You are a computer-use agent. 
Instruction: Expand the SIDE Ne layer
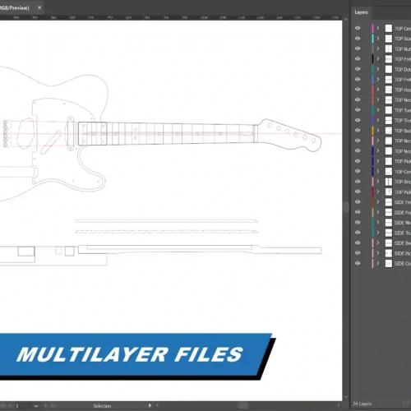point(378,222)
